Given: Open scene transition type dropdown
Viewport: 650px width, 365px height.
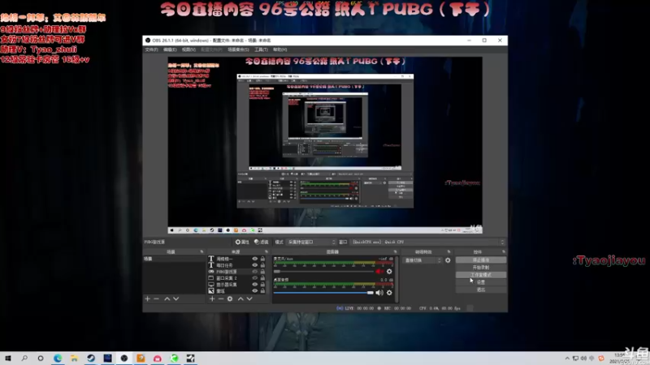Looking at the screenshot, I should pos(422,260).
